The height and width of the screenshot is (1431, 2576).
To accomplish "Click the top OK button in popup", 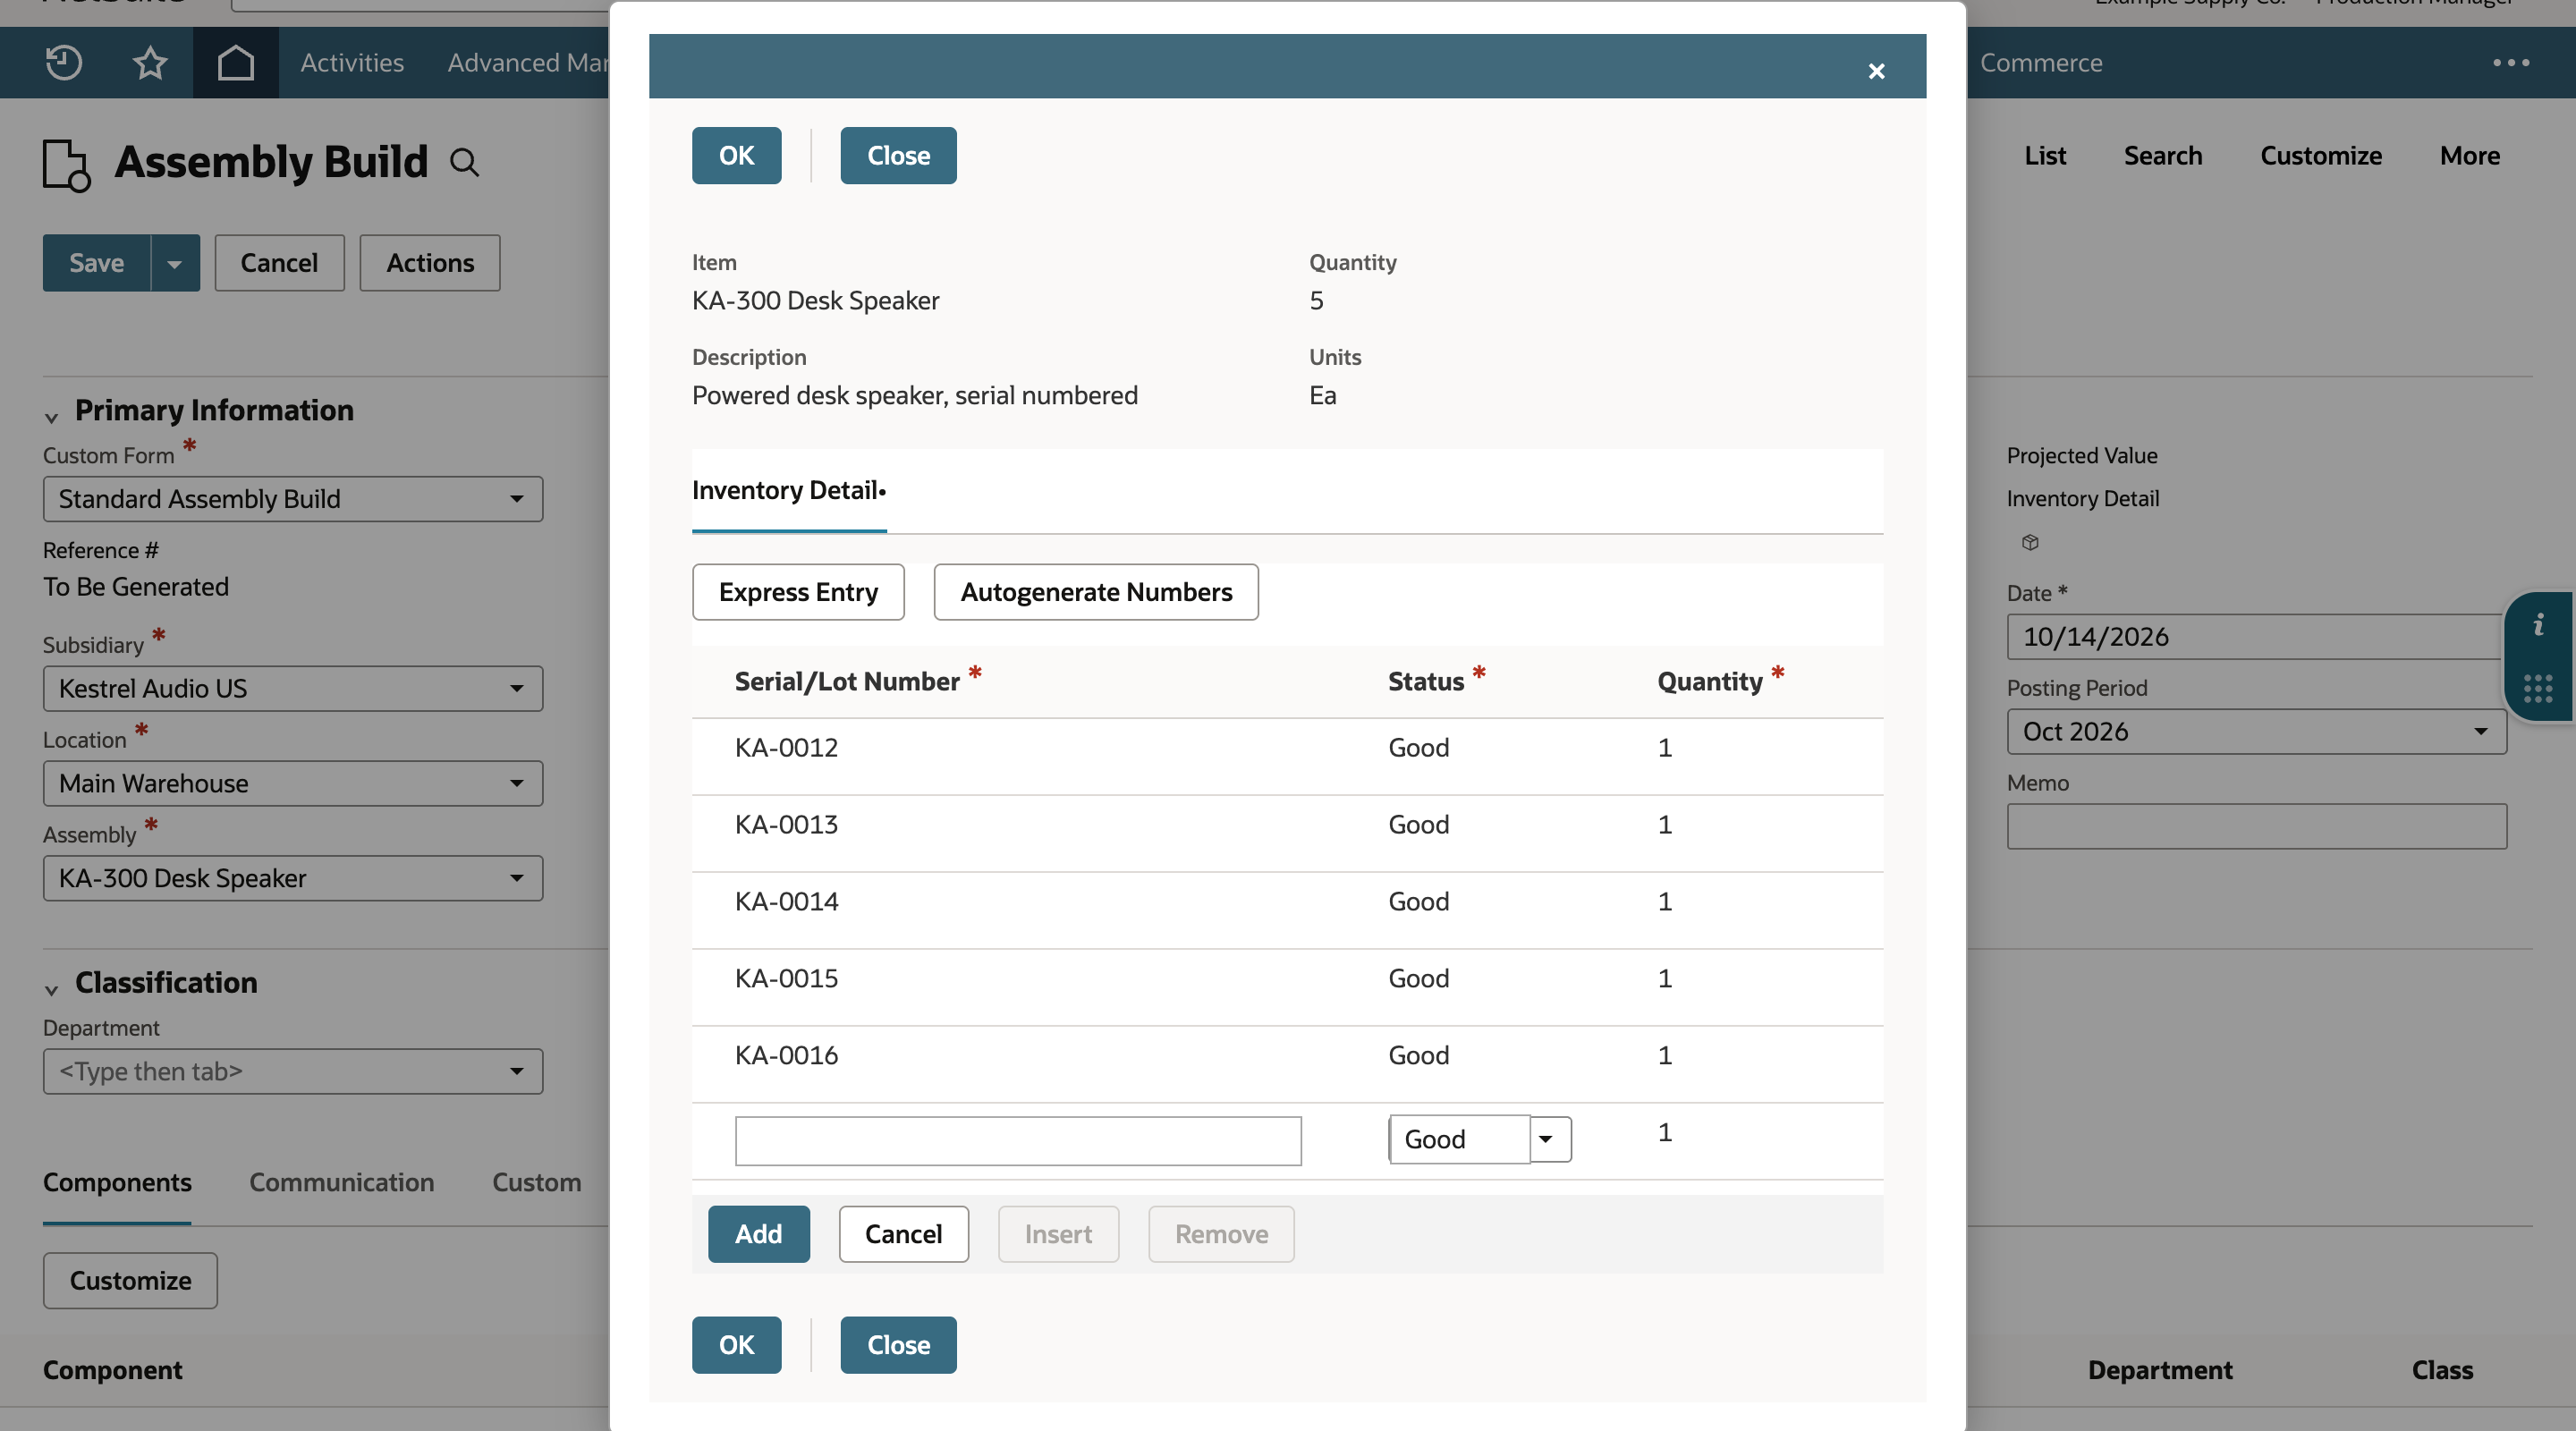I will tap(736, 155).
